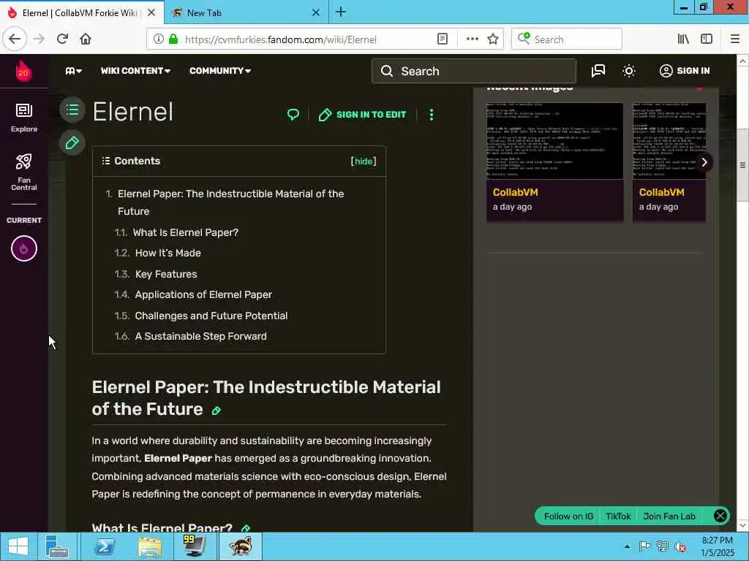
Task: Select the Elernel CollabVM Forkie Wiki tab
Action: coord(80,13)
